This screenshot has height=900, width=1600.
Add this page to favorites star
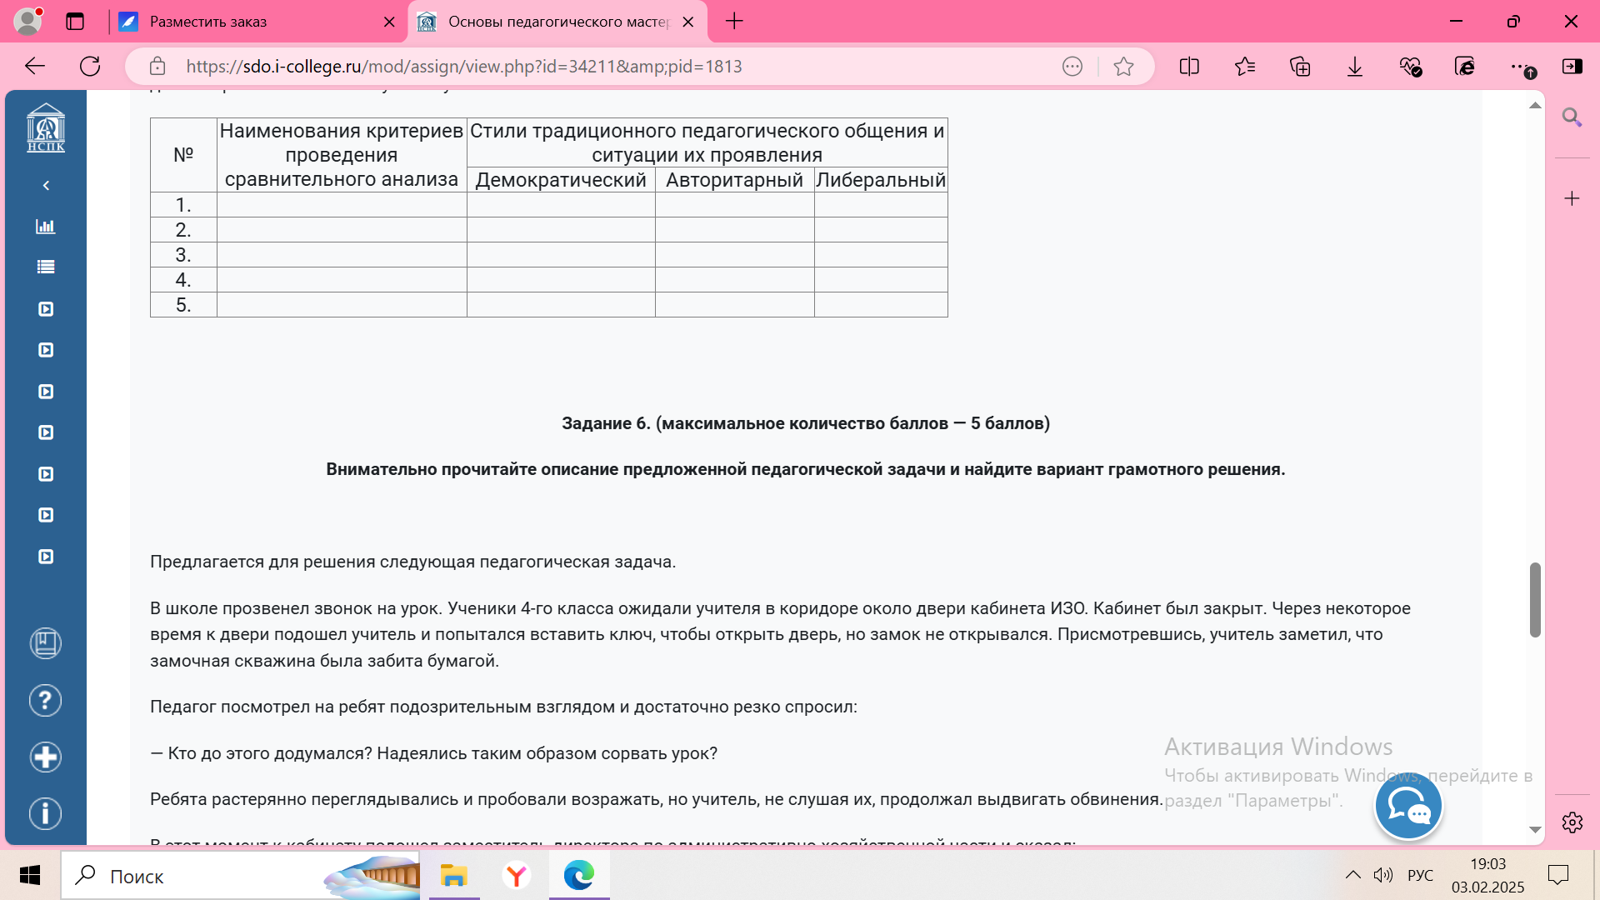[1123, 67]
